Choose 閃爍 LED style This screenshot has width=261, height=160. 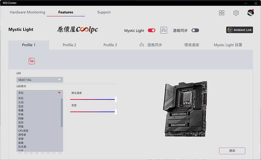point(21,118)
